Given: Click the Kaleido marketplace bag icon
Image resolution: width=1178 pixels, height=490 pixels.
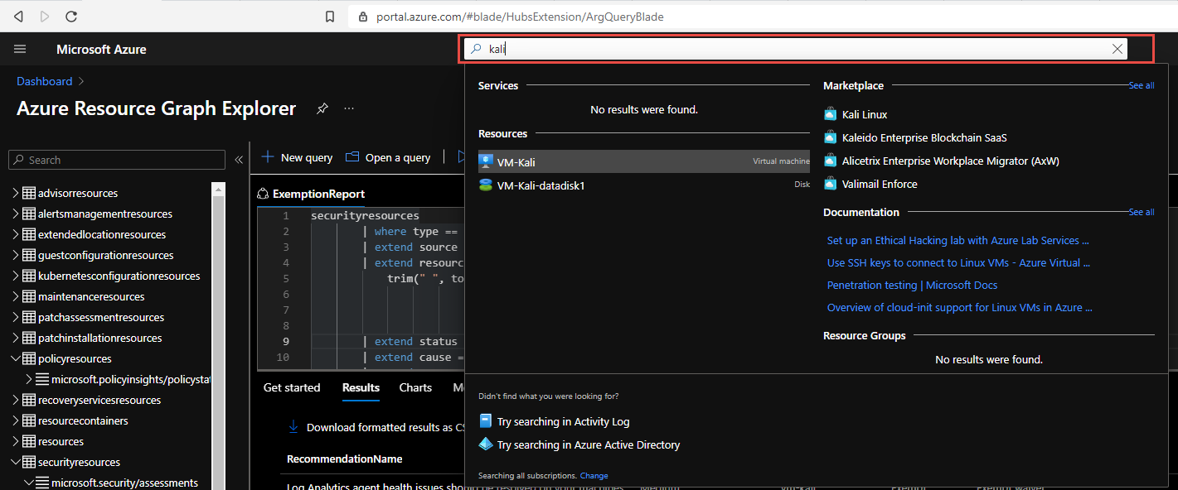Looking at the screenshot, I should (x=831, y=137).
